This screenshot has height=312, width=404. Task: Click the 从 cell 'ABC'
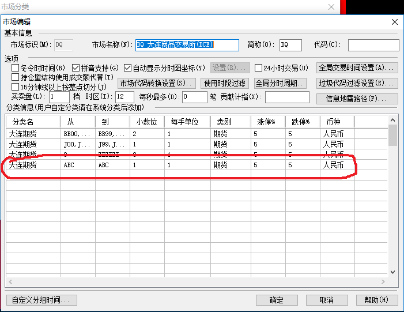click(78, 165)
